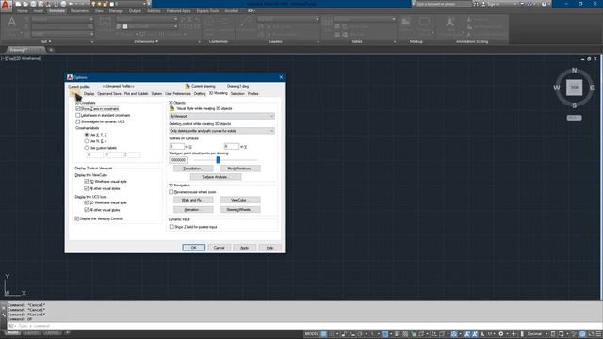Click the Workspace Switching gear in status bar
603x339 pixels.
point(500,334)
